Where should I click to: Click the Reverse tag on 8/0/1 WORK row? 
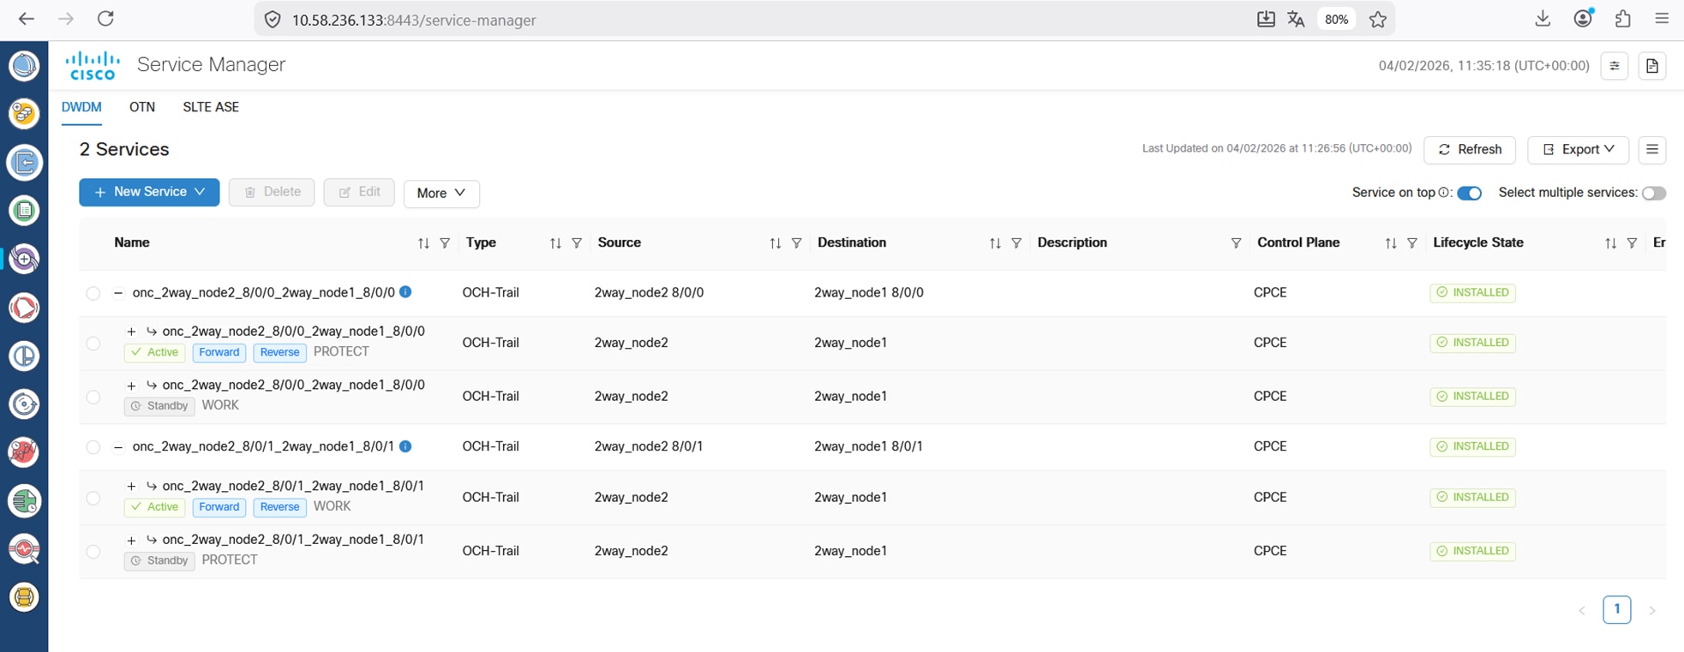pyautogui.click(x=279, y=507)
